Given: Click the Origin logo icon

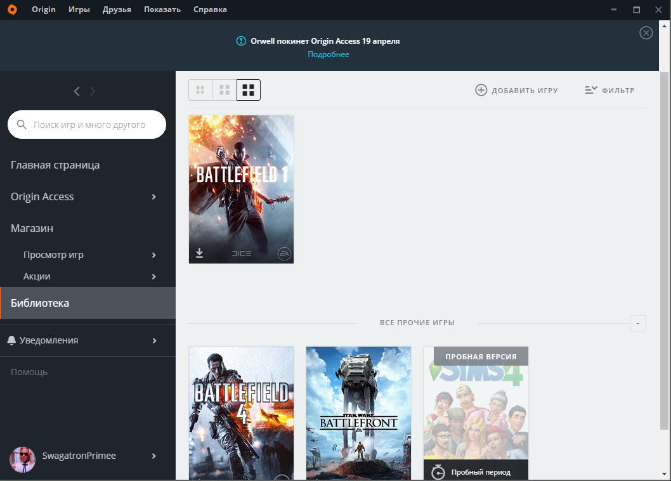Looking at the screenshot, I should click(13, 10).
